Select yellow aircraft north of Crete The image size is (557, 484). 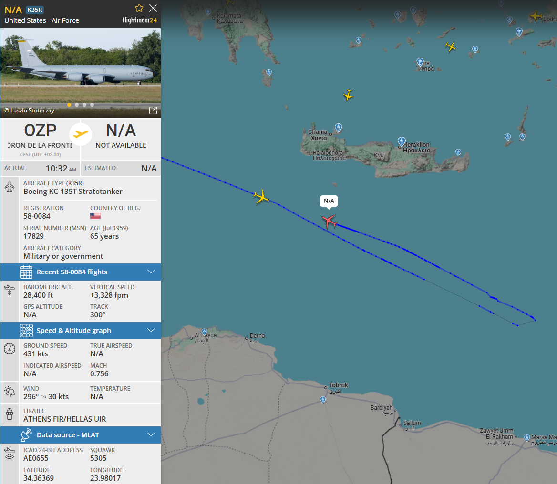348,95
